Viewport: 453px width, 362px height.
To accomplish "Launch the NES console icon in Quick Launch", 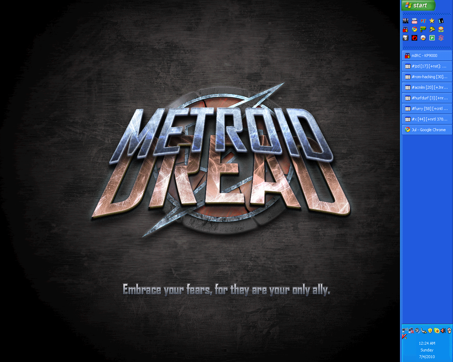I will (x=406, y=21).
